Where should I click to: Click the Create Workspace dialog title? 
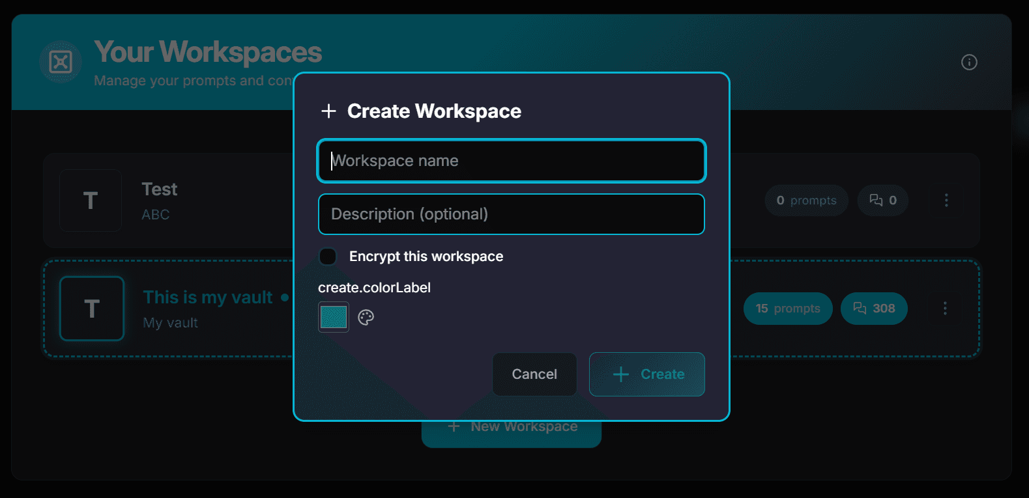[x=434, y=111]
